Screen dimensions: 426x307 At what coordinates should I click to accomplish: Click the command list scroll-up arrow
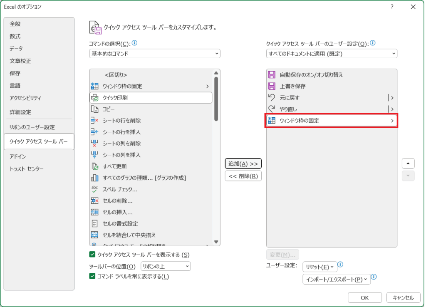pyautogui.click(x=216, y=73)
